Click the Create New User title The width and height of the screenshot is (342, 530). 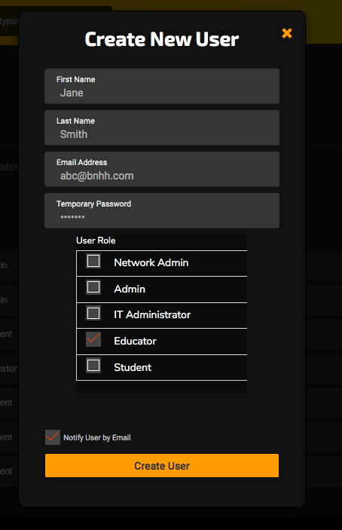162,39
